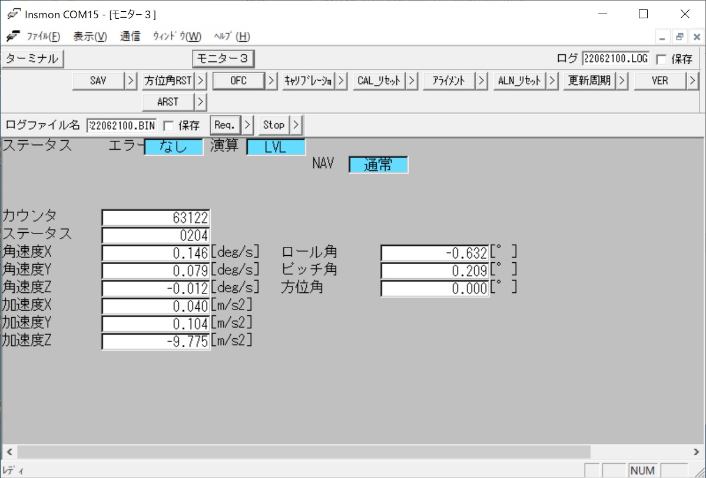Screen dimensions: 706x478
Task: Switch to the ターミナル view
Action: (32, 58)
